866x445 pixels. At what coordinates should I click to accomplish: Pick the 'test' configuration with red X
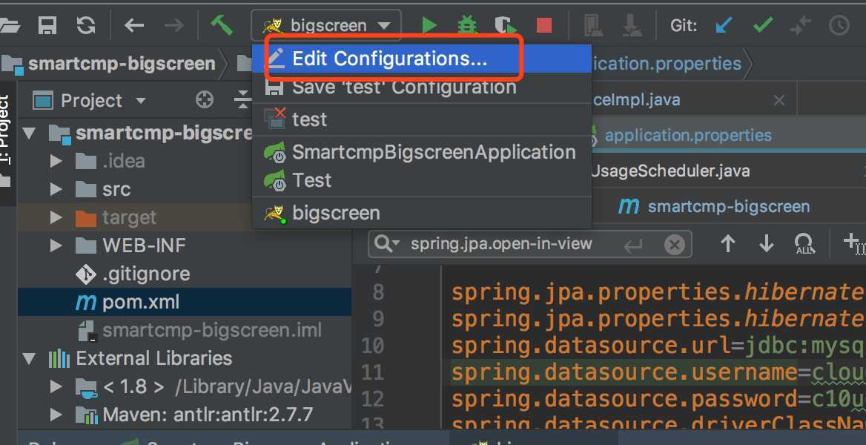(x=422, y=119)
